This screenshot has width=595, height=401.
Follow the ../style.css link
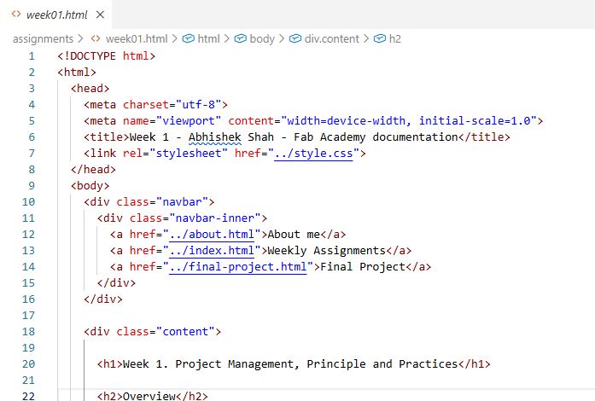tap(313, 154)
